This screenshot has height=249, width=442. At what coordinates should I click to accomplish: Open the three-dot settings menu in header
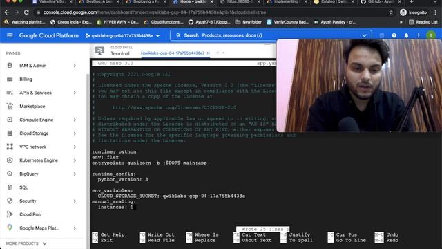[419, 35]
